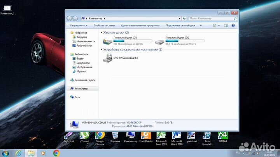The width and height of the screenshot is (280, 157).
Task: Click Свойства системы in the toolbar
Action: 104,25
